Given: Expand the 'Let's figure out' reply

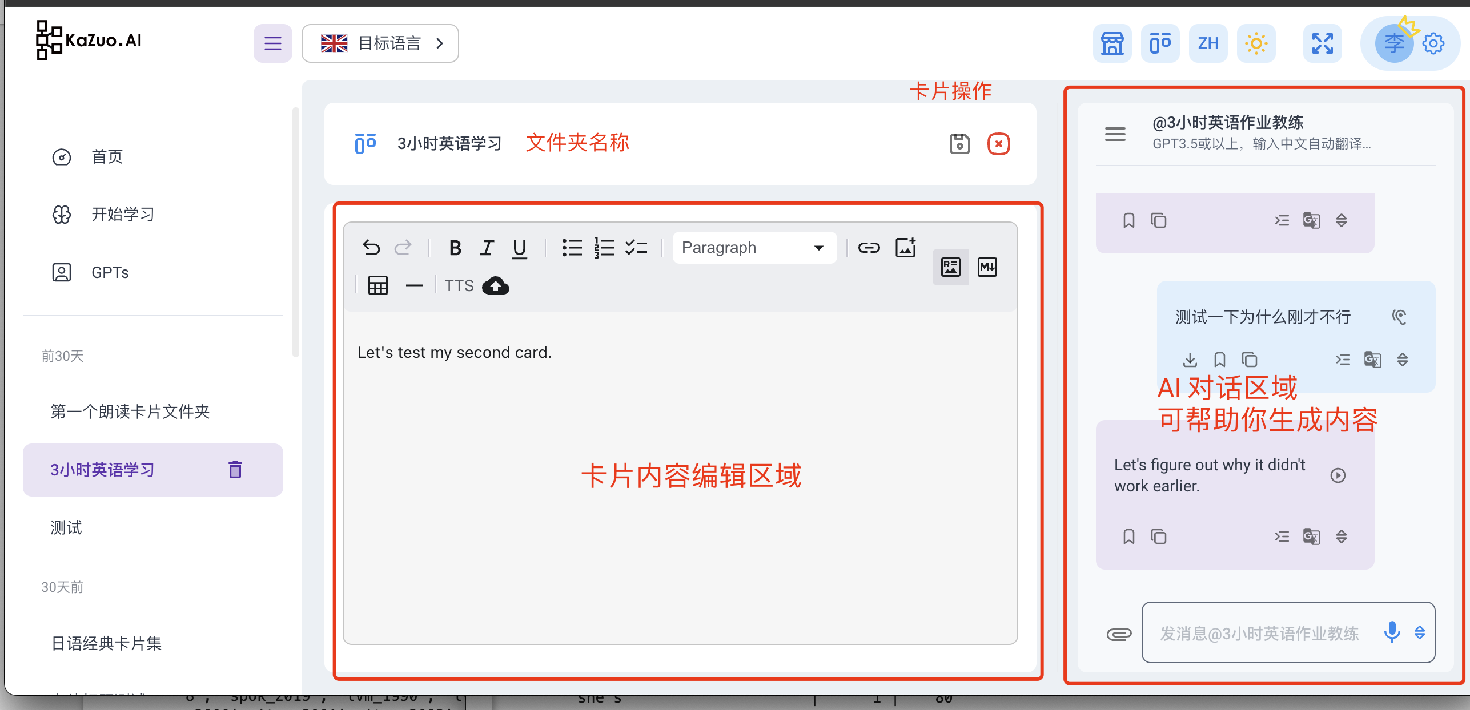Looking at the screenshot, I should click(x=1342, y=537).
